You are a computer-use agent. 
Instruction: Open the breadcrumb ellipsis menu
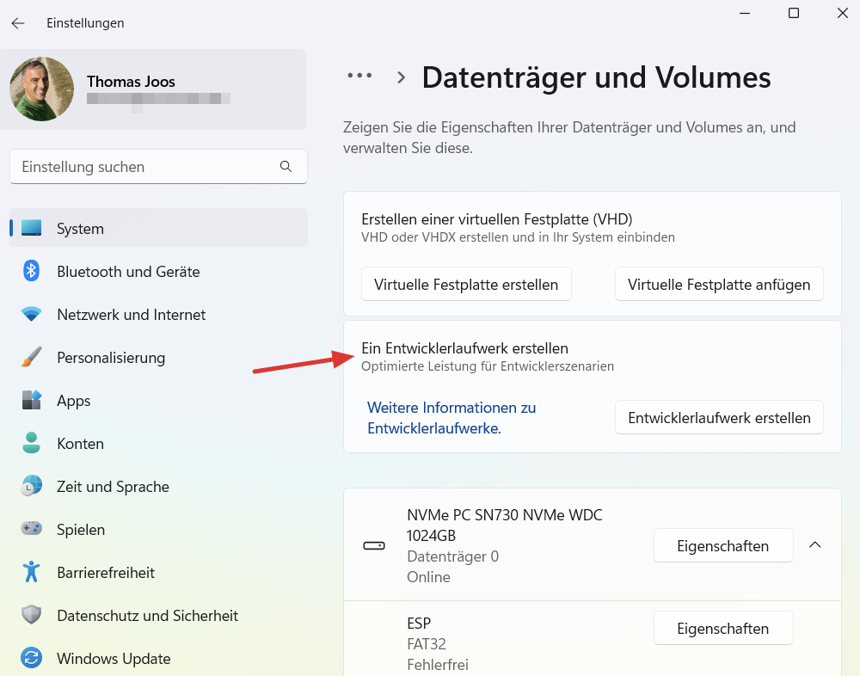click(360, 76)
